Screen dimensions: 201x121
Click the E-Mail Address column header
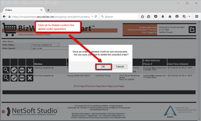tap(151, 61)
